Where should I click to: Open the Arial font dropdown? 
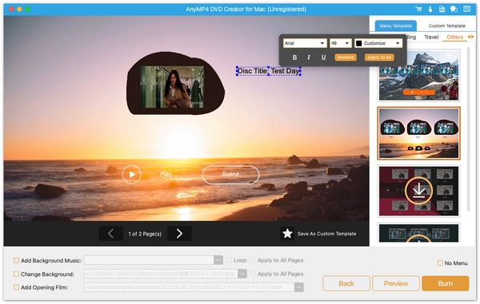(305, 43)
